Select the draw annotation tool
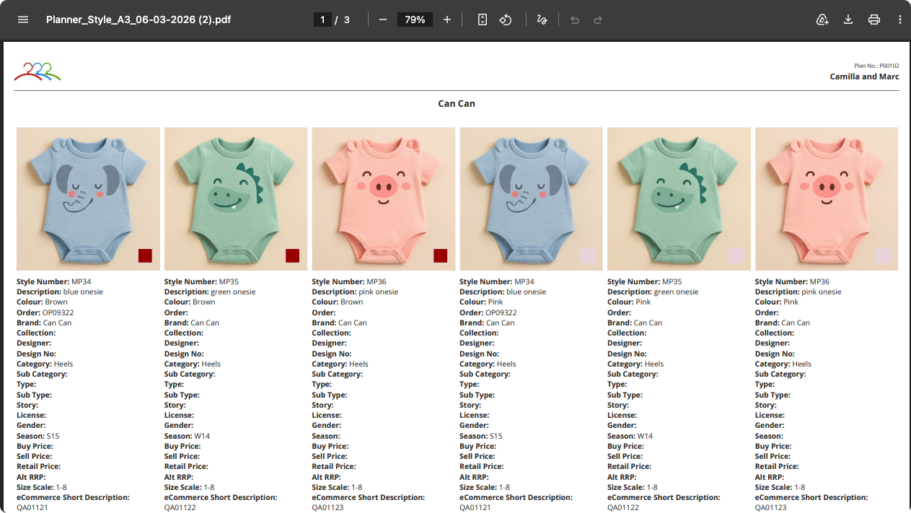 coord(542,19)
